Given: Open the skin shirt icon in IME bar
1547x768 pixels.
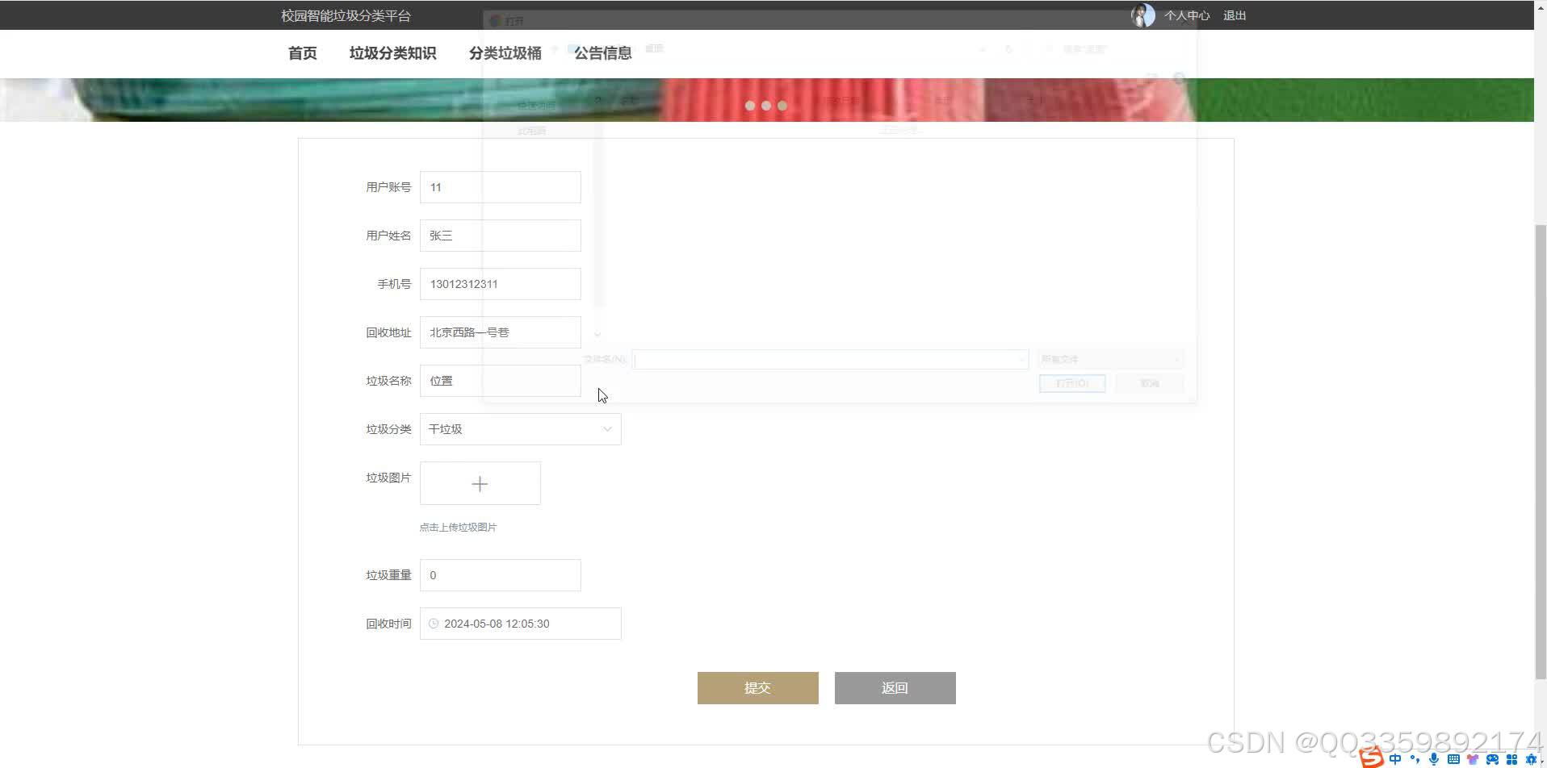Looking at the screenshot, I should click(x=1473, y=759).
